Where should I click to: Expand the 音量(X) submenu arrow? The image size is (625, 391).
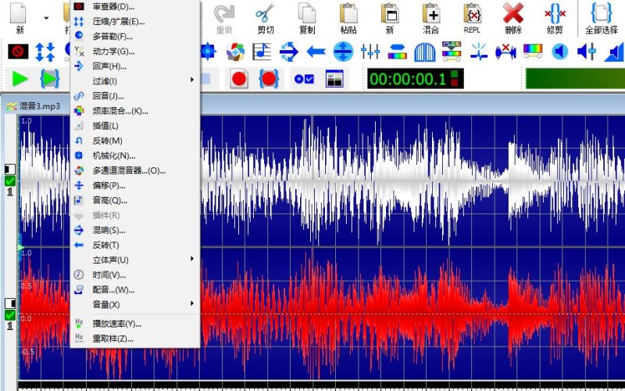[x=192, y=303]
